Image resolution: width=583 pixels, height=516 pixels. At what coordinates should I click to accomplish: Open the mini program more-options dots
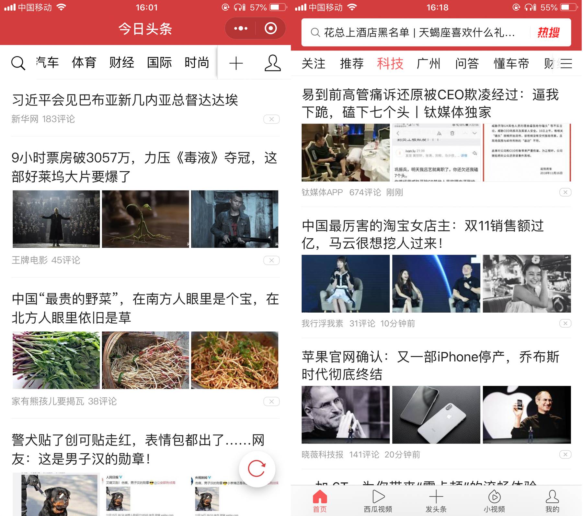[x=241, y=28]
